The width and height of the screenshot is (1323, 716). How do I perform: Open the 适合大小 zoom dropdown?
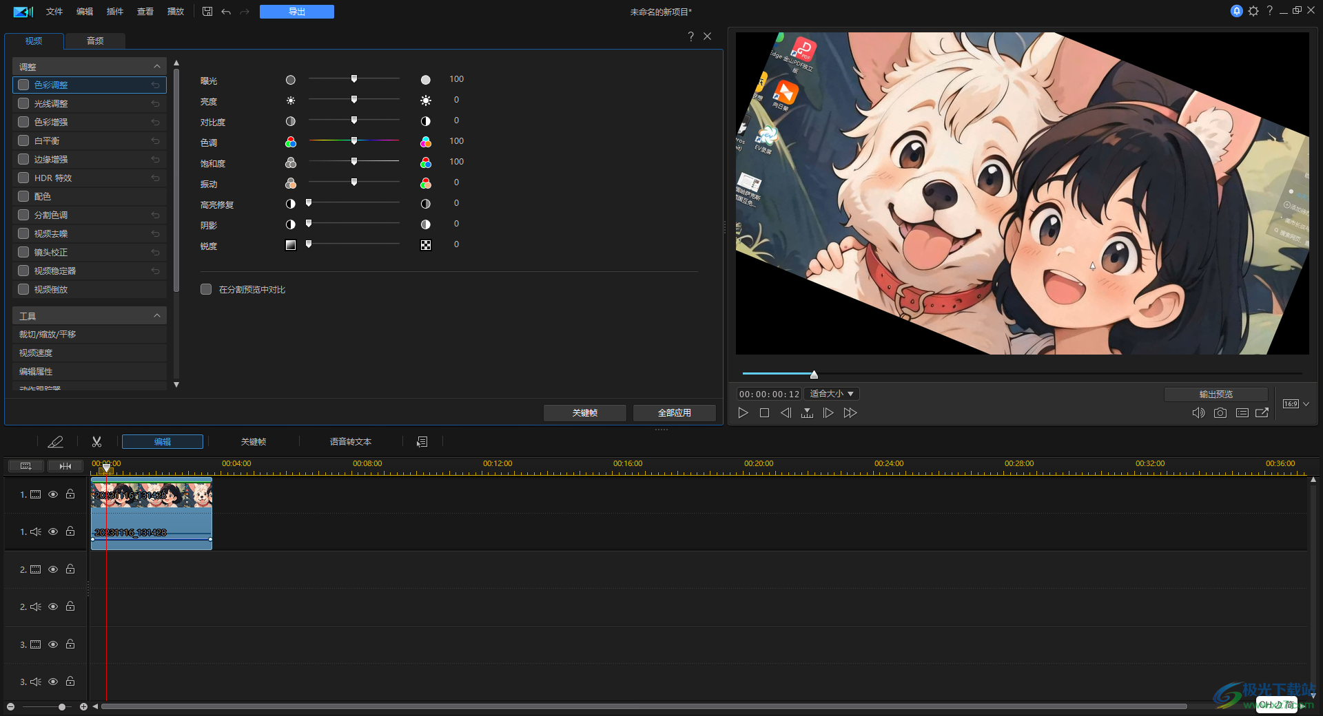coord(832,394)
